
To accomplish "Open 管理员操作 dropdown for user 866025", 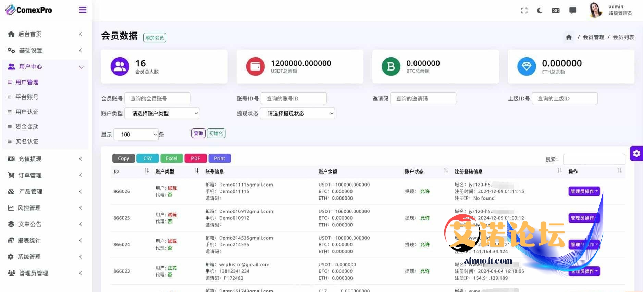I will tap(584, 218).
